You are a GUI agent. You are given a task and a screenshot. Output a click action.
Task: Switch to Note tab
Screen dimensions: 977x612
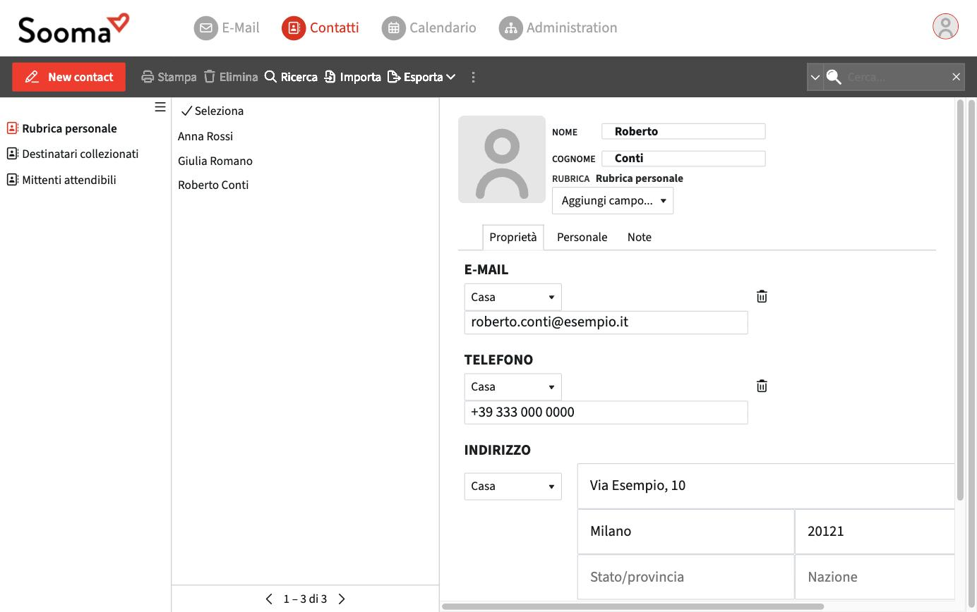[x=640, y=237]
